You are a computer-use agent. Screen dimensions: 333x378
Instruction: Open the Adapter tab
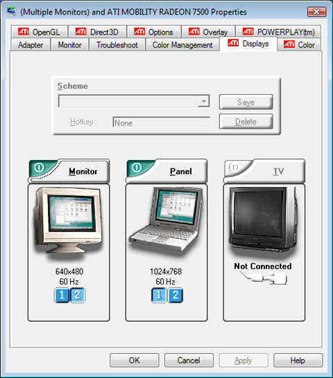[x=31, y=45]
